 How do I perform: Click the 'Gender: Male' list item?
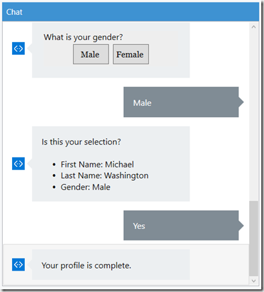pyautogui.click(x=85, y=187)
